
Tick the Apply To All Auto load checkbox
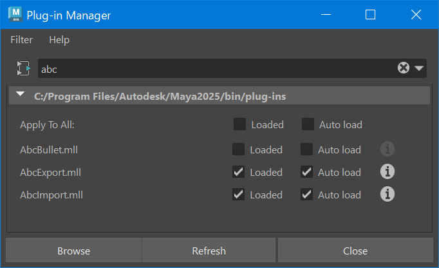pyautogui.click(x=308, y=124)
